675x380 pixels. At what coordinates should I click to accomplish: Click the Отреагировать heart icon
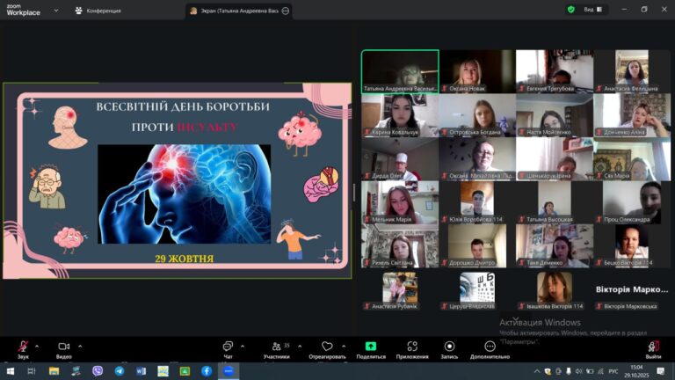pos(327,347)
